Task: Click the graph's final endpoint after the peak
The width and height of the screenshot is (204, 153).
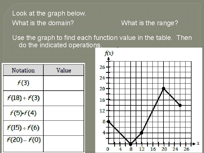Action: pos(180,105)
